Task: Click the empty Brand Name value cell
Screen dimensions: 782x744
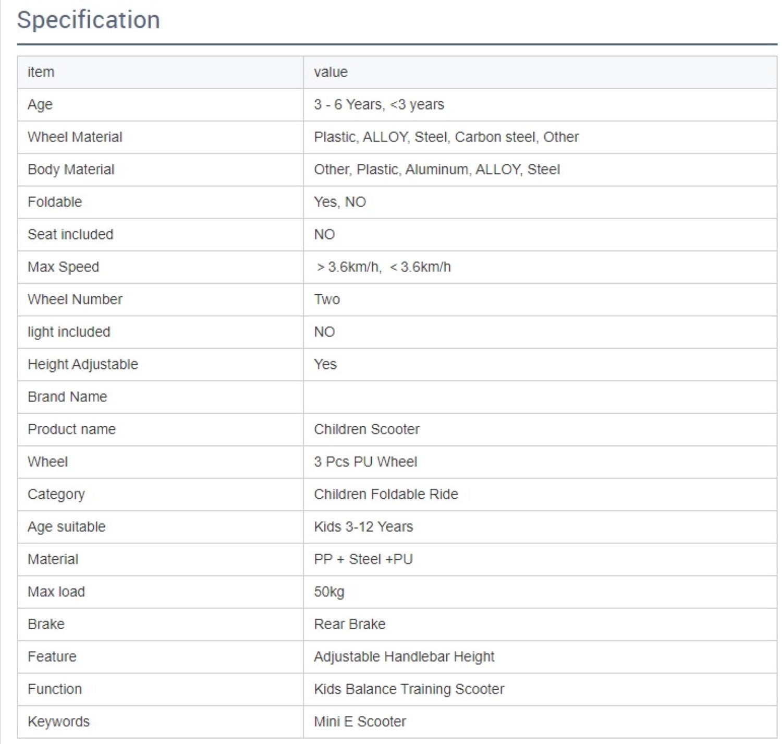Action: [540, 397]
